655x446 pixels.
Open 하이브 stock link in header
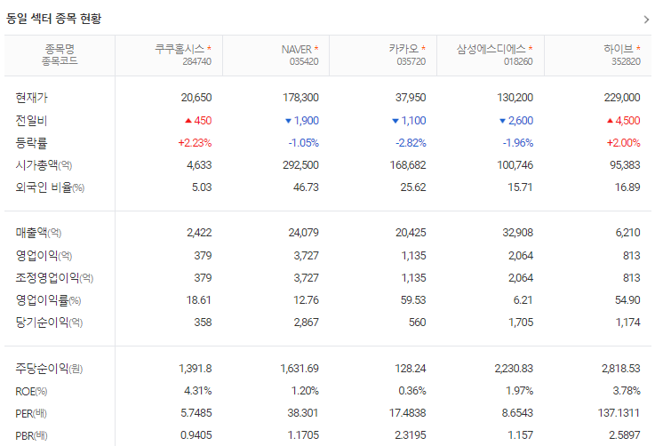pyautogui.click(x=619, y=49)
